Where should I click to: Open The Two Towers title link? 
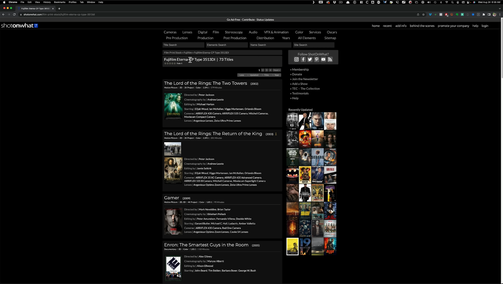coord(206,83)
